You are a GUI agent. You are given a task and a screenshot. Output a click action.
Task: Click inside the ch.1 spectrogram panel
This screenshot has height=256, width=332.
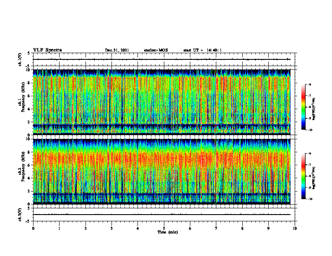(162, 102)
